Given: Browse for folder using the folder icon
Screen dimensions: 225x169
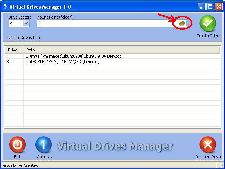Looking at the screenshot, I should pos(182,23).
